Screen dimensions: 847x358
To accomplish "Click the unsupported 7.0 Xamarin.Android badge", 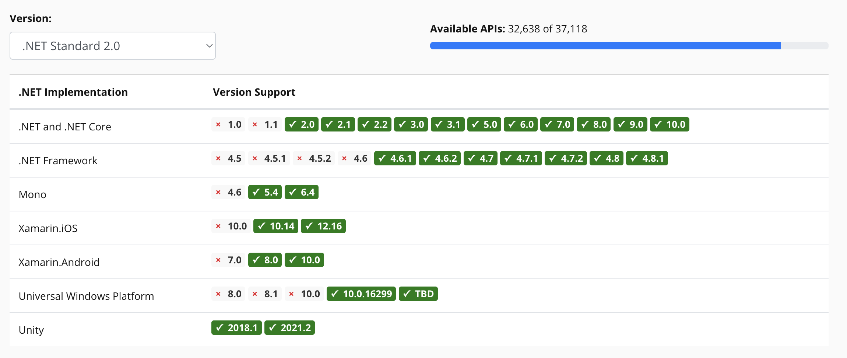I will point(228,260).
